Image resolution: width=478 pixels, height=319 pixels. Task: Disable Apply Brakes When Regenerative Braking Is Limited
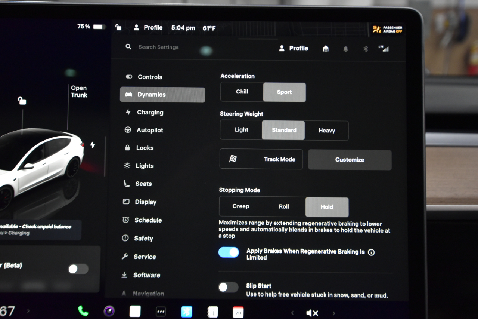(x=229, y=252)
